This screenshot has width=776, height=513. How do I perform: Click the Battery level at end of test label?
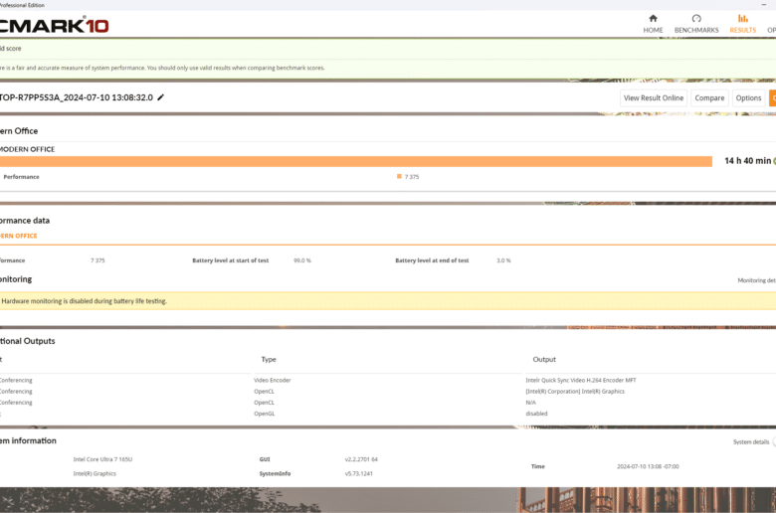(432, 260)
